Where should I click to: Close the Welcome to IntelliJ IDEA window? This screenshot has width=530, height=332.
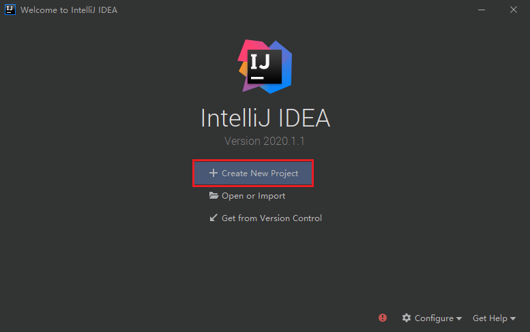[x=513, y=10]
